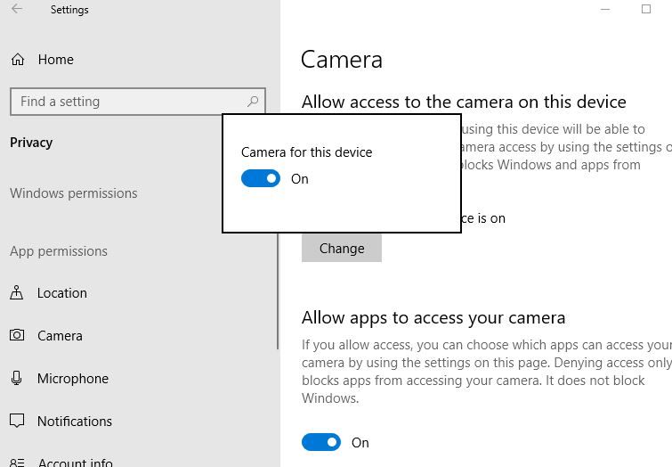Minimize the Settings window
Image resolution: width=672 pixels, height=467 pixels.
[x=607, y=10]
